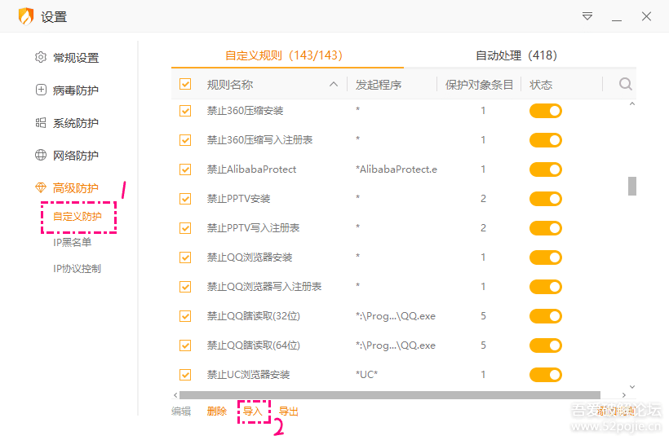Image resolution: width=669 pixels, height=440 pixels.
Task: Click the vertical scrollbar thumb
Action: click(x=632, y=186)
